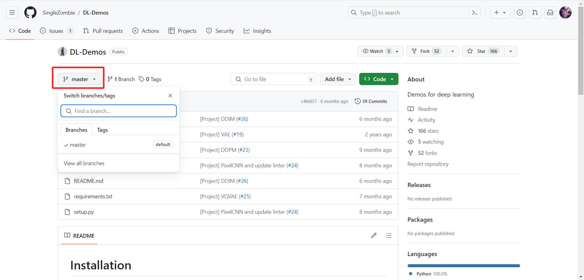Click the GitHub logo
The height and width of the screenshot is (280, 584).
[x=30, y=12]
